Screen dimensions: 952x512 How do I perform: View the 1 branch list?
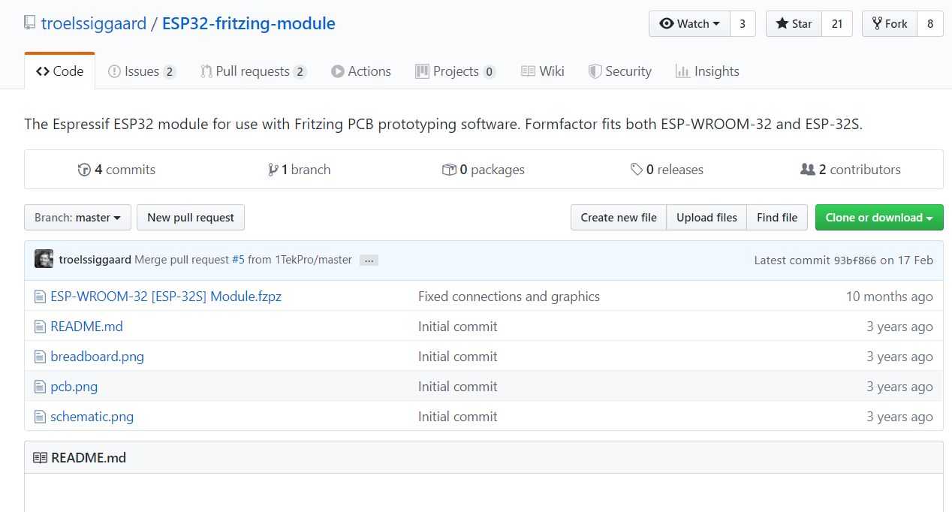pyautogui.click(x=299, y=170)
